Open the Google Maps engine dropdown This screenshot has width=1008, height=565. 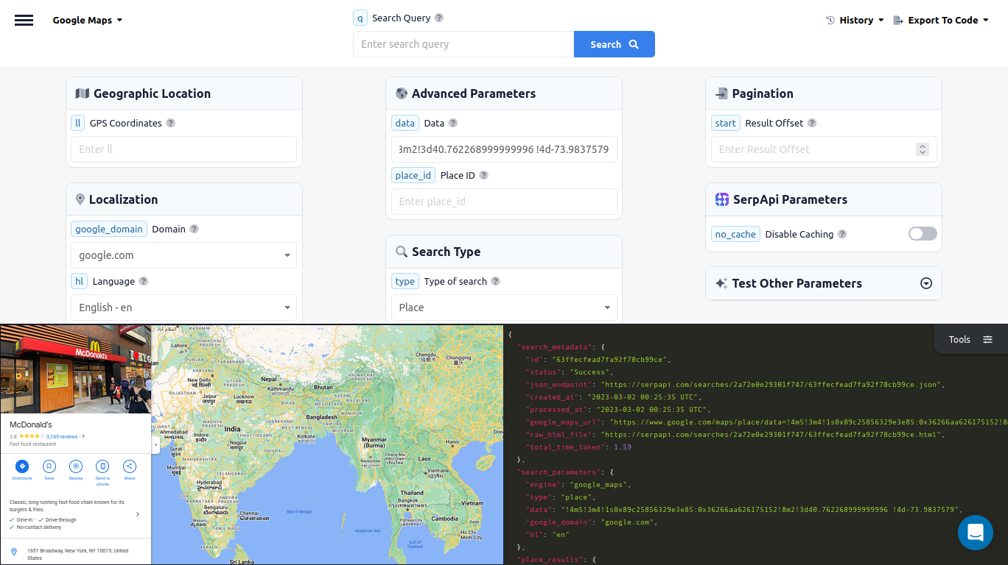pyautogui.click(x=87, y=21)
